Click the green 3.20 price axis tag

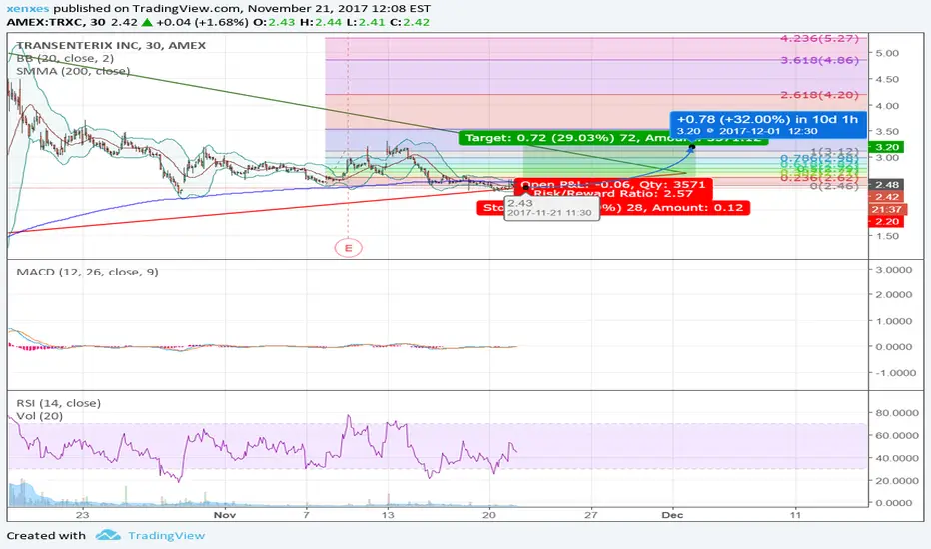pyautogui.click(x=886, y=147)
